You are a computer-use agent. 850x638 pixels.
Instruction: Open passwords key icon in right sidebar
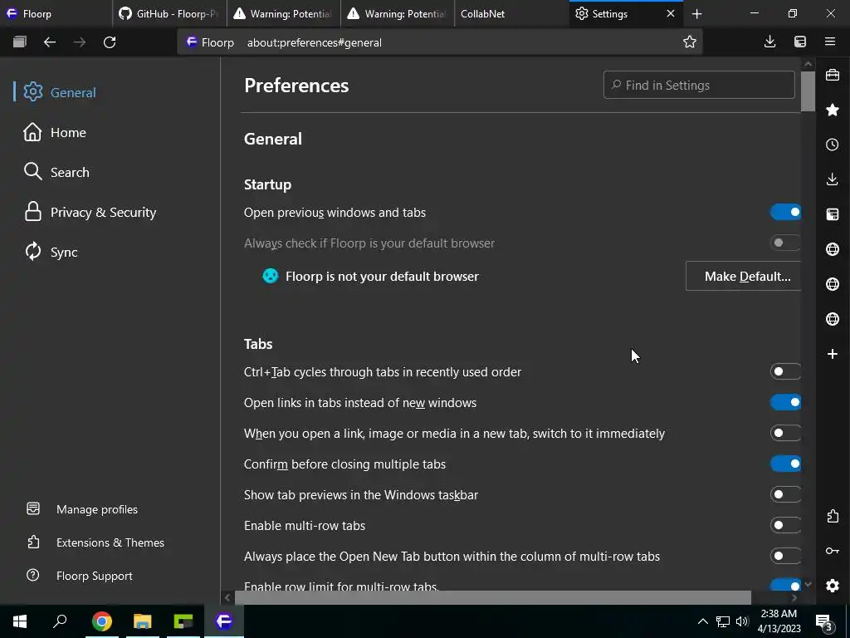point(833,551)
